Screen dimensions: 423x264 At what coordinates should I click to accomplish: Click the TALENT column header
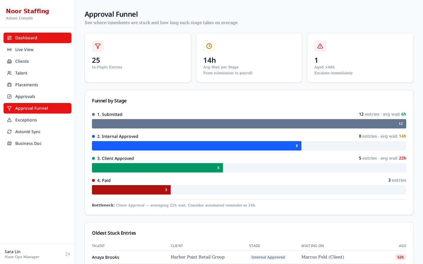98,246
